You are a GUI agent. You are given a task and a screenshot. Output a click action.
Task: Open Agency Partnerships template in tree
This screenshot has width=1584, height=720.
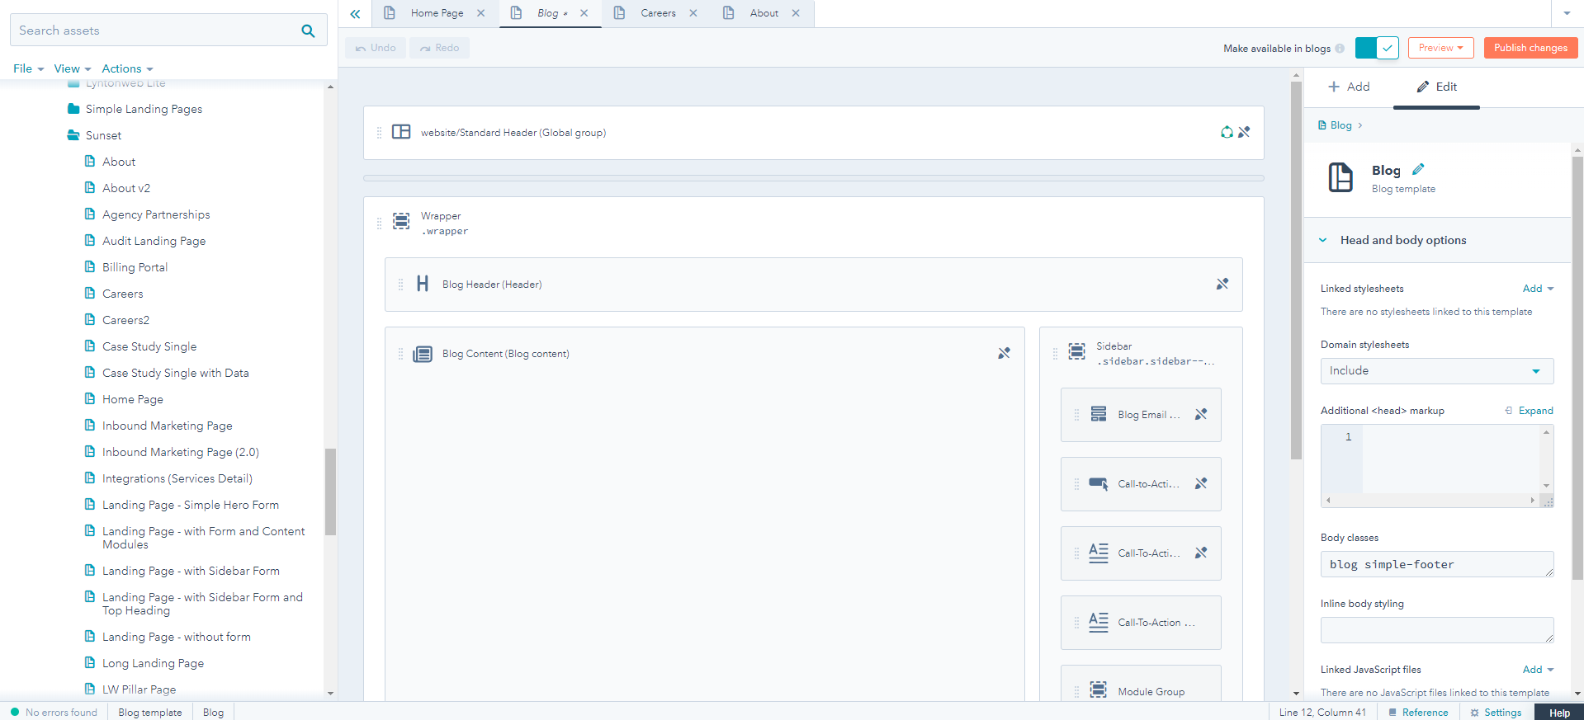[x=156, y=214]
